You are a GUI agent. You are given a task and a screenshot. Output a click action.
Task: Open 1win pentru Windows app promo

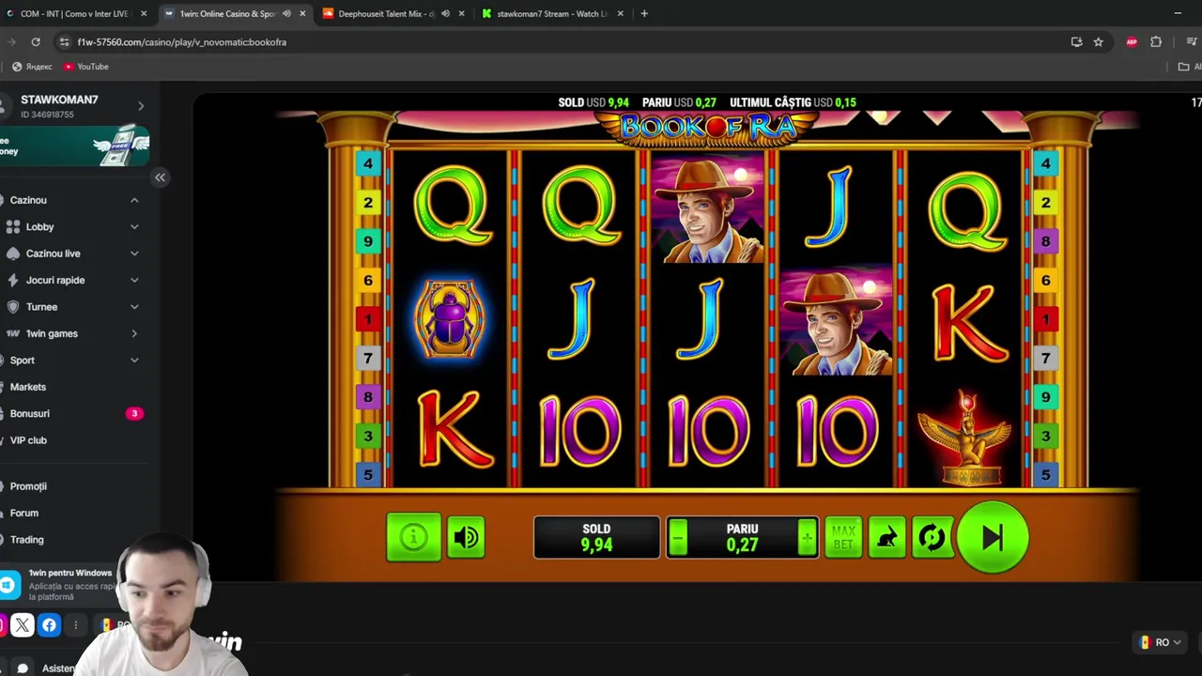point(58,585)
